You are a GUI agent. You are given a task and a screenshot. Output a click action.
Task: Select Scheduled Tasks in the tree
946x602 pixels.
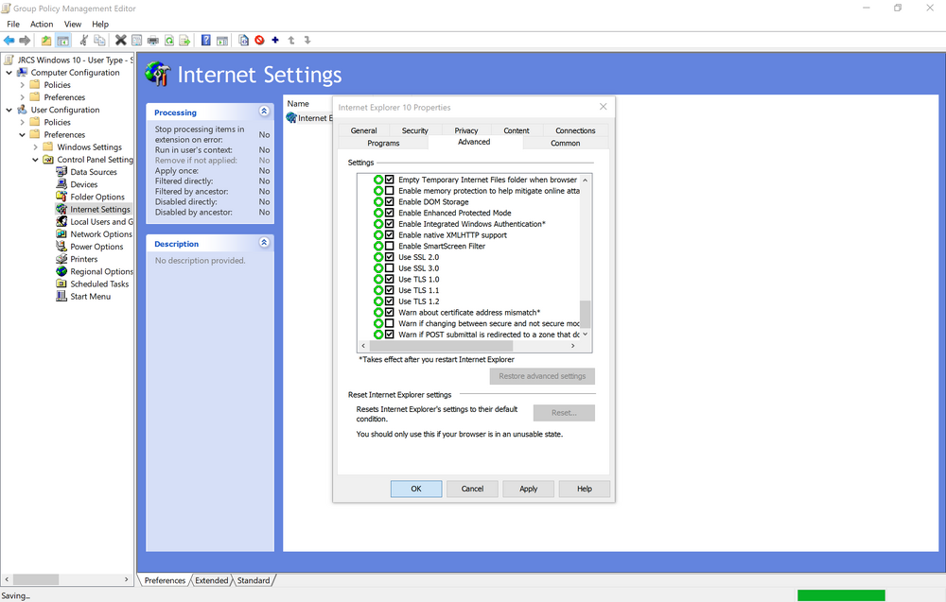pyautogui.click(x=99, y=284)
